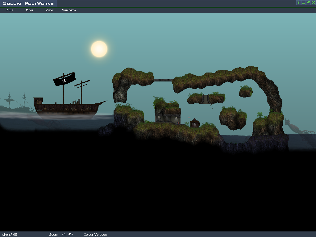Restore down the PolyWorks window
This screenshot has width=316, height=237.
click(308, 3)
